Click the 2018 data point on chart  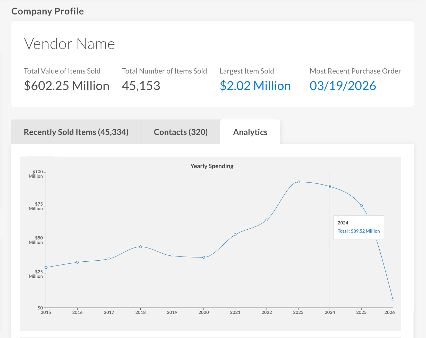141,247
